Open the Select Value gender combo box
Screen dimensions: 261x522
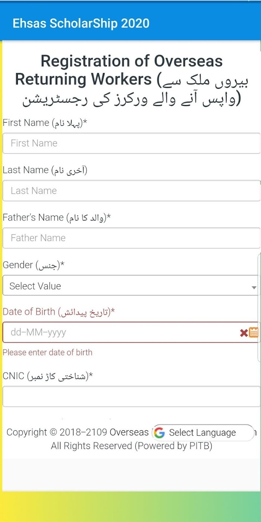tap(131, 286)
